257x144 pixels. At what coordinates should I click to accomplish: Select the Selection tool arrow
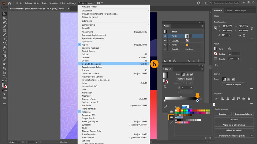coord(4,14)
